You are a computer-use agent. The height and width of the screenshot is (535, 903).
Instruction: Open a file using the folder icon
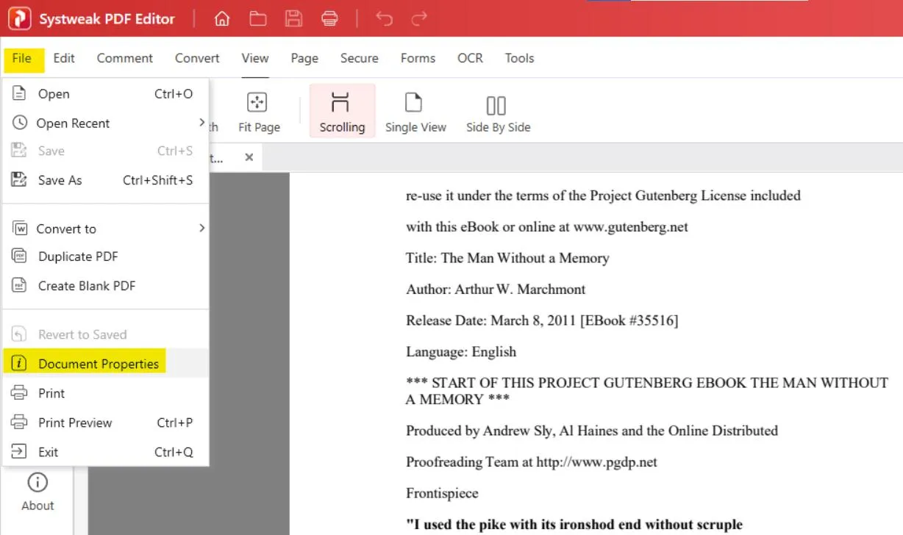pos(257,18)
